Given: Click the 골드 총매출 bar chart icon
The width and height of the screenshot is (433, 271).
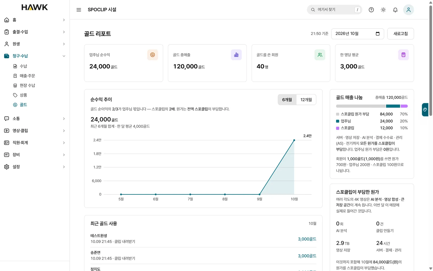Looking at the screenshot, I should click(236, 55).
